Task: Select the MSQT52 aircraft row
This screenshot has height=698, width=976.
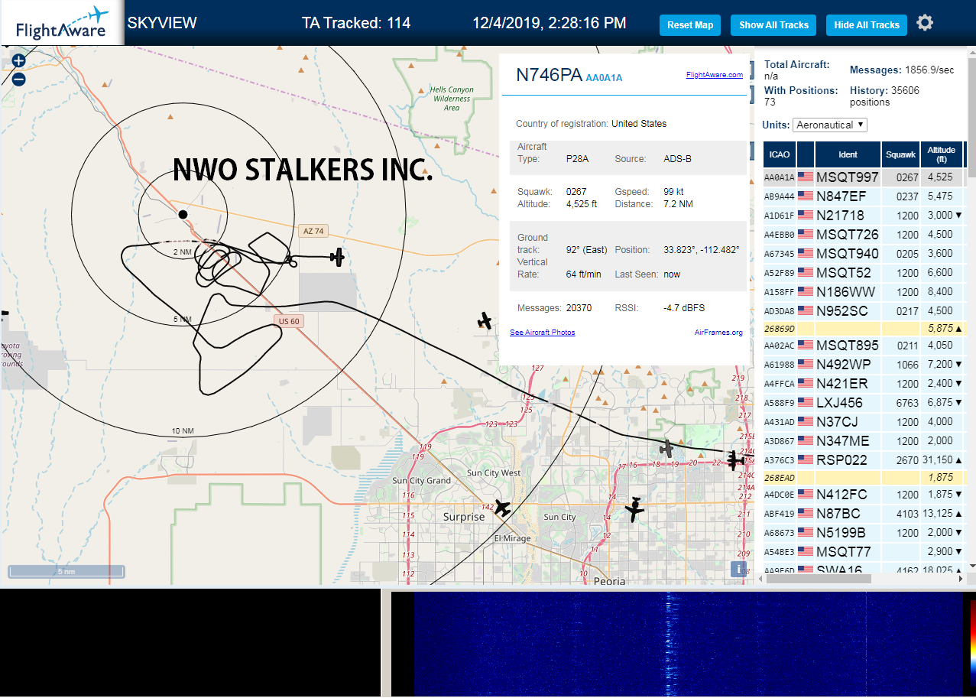Action: [864, 273]
